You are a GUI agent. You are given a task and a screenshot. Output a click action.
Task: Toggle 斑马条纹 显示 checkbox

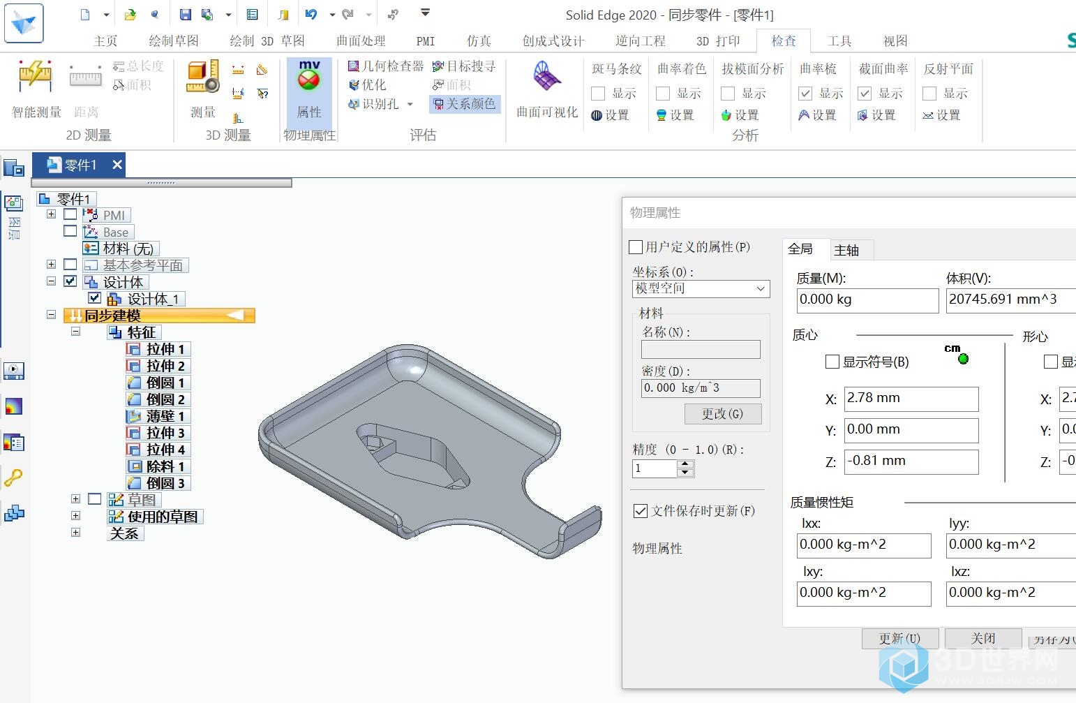click(x=598, y=94)
